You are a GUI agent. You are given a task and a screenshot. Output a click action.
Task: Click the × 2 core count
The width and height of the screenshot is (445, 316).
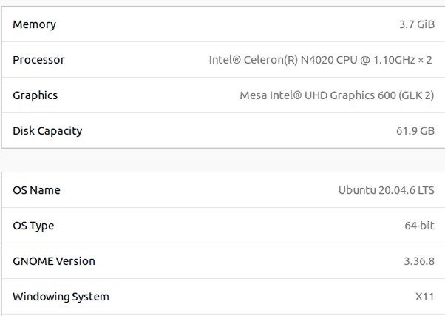coord(425,60)
